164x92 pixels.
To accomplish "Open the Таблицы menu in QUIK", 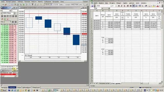I will (20, 2).
